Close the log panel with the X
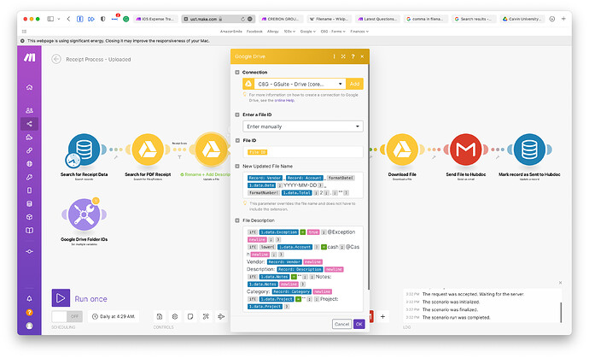The image size is (589, 358). click(560, 283)
